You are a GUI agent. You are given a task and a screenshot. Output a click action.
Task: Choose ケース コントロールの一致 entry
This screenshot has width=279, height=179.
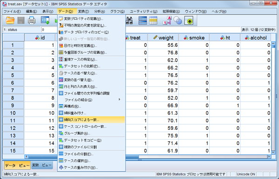(x=92, y=127)
